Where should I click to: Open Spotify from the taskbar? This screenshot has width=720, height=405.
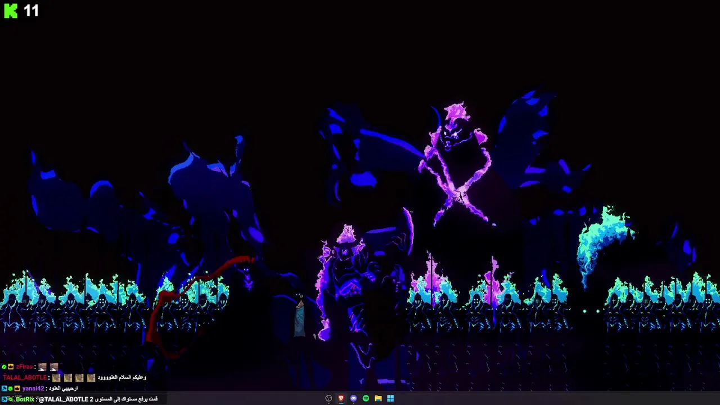point(366,398)
